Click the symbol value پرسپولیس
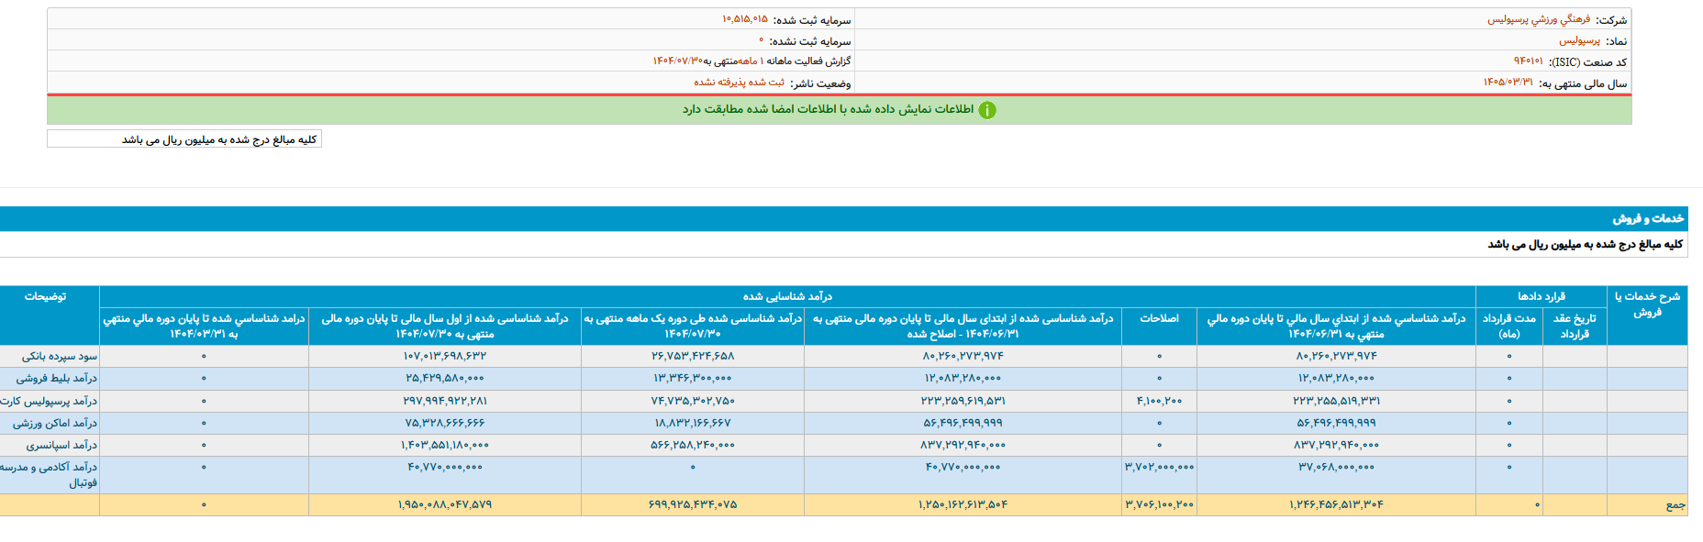 point(1579,40)
